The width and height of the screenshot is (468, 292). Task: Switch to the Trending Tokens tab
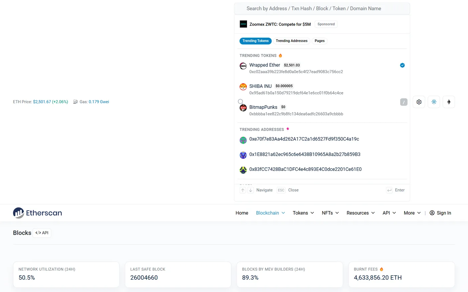coord(256,41)
